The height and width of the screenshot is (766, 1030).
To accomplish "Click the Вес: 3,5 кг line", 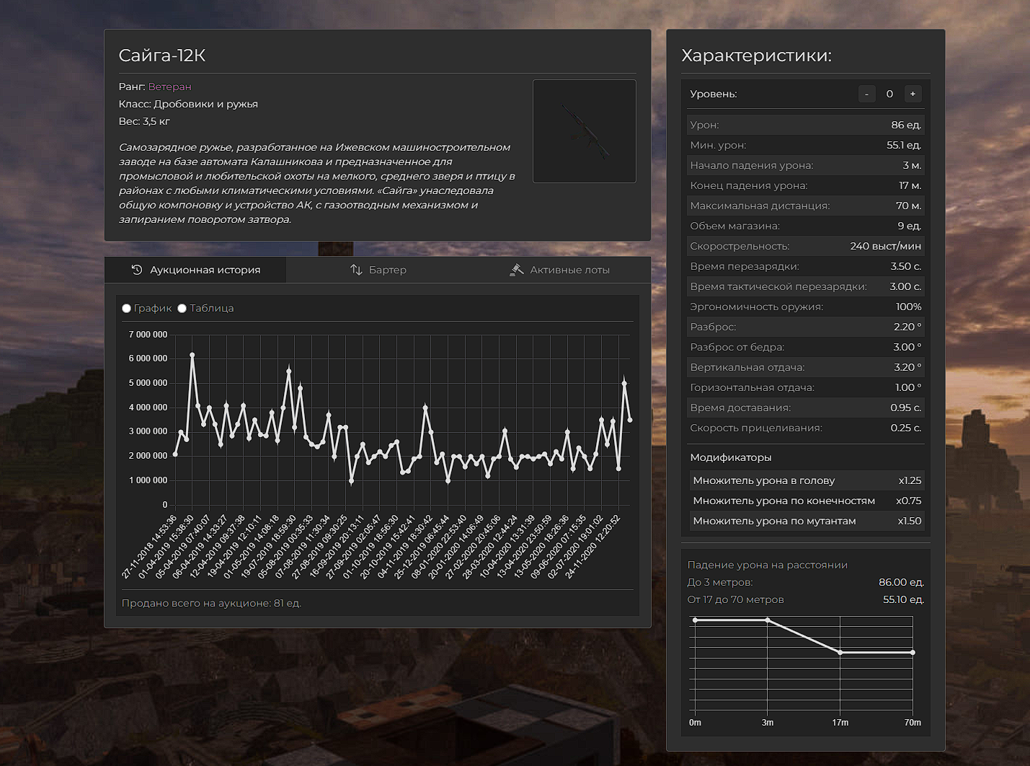I will (x=144, y=121).
